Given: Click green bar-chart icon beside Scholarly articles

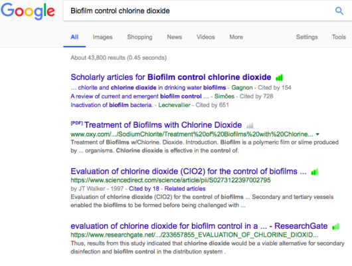Looking at the screenshot, I should pyautogui.click(x=279, y=78).
